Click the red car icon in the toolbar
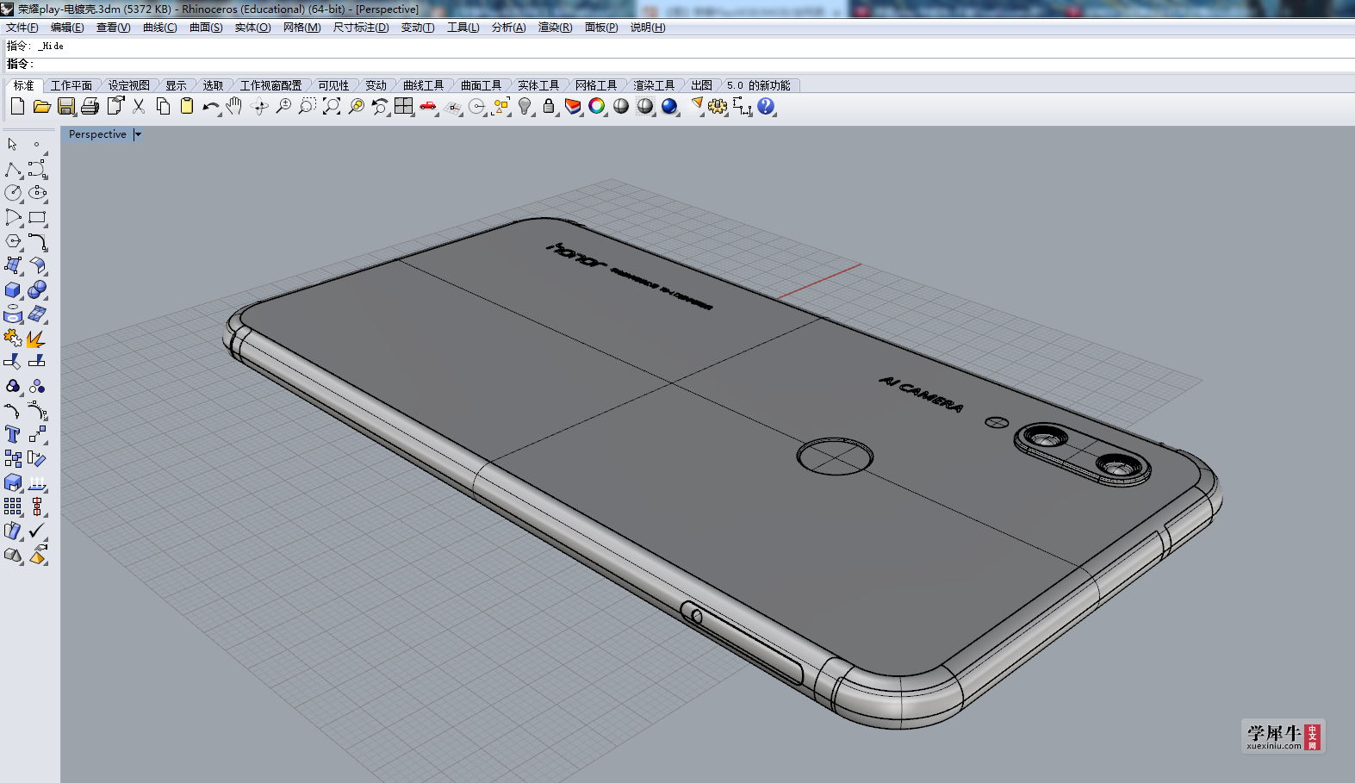The width and height of the screenshot is (1355, 783). pyautogui.click(x=428, y=106)
